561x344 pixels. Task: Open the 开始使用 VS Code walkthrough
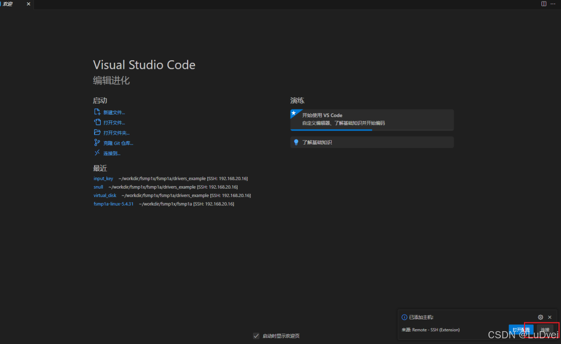coord(372,119)
